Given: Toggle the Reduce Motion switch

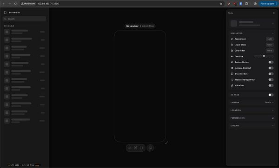Looking at the screenshot, I should (271, 62).
